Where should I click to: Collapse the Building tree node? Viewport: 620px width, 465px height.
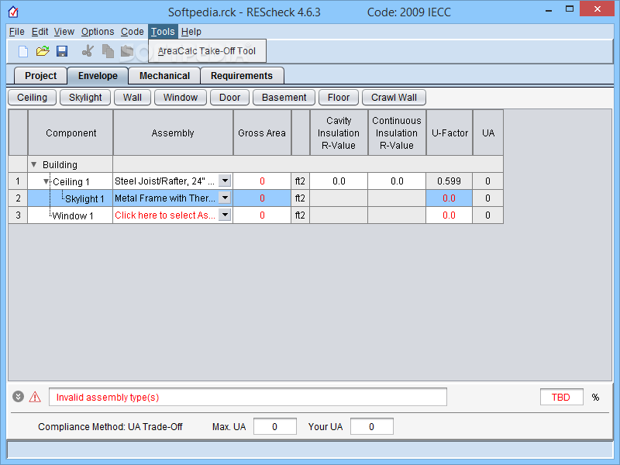[34, 164]
